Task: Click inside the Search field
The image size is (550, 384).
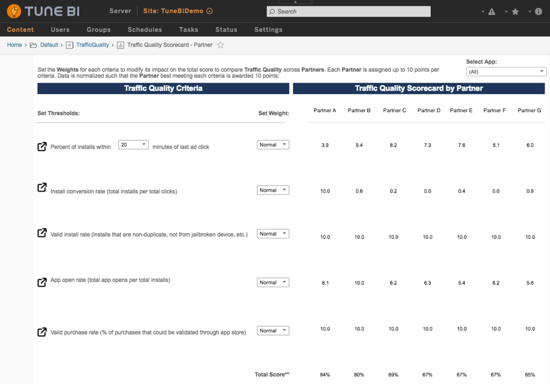Action: pos(349,12)
